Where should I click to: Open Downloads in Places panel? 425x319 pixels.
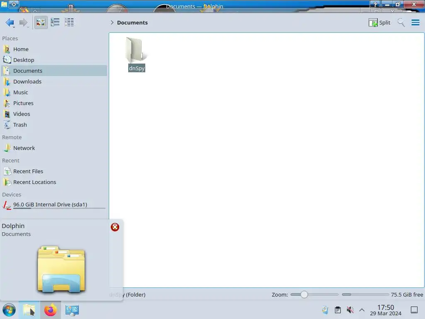pos(54,81)
